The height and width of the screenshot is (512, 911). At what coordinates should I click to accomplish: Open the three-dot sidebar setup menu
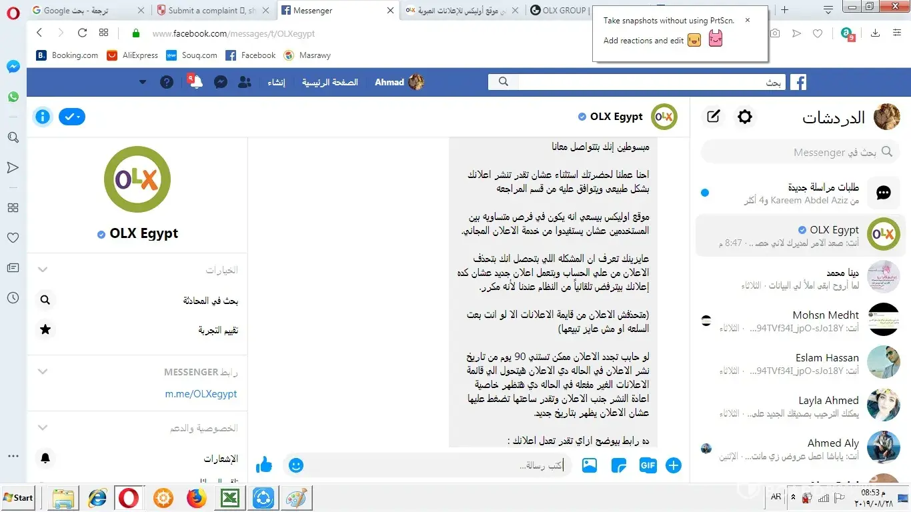point(13,456)
